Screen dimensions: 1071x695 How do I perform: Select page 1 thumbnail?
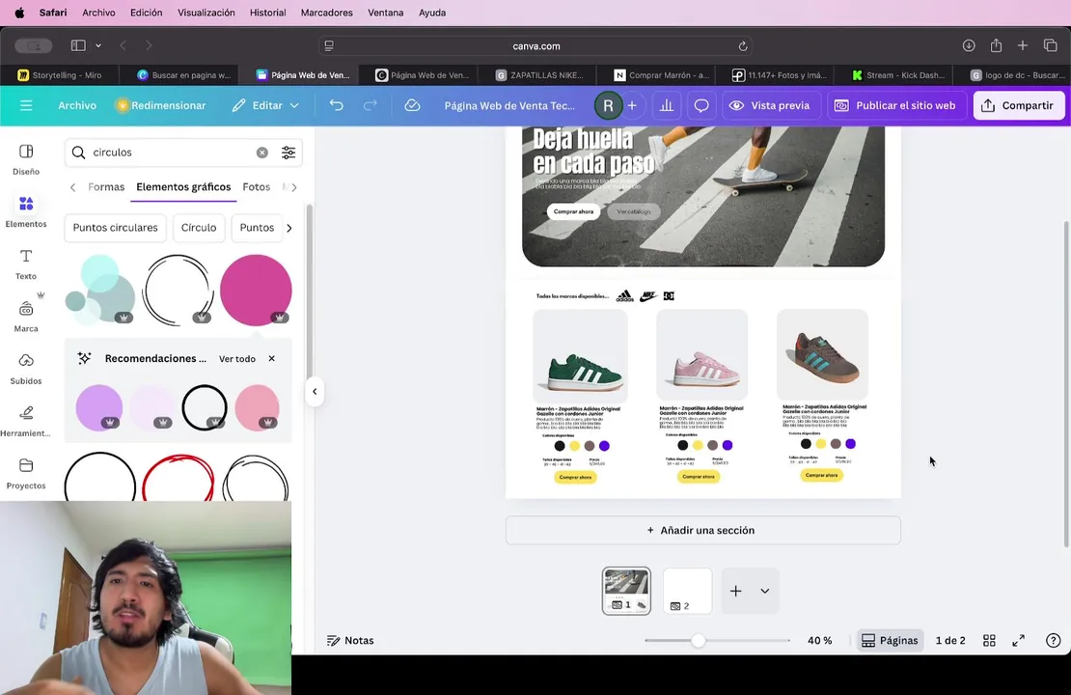pyautogui.click(x=626, y=591)
